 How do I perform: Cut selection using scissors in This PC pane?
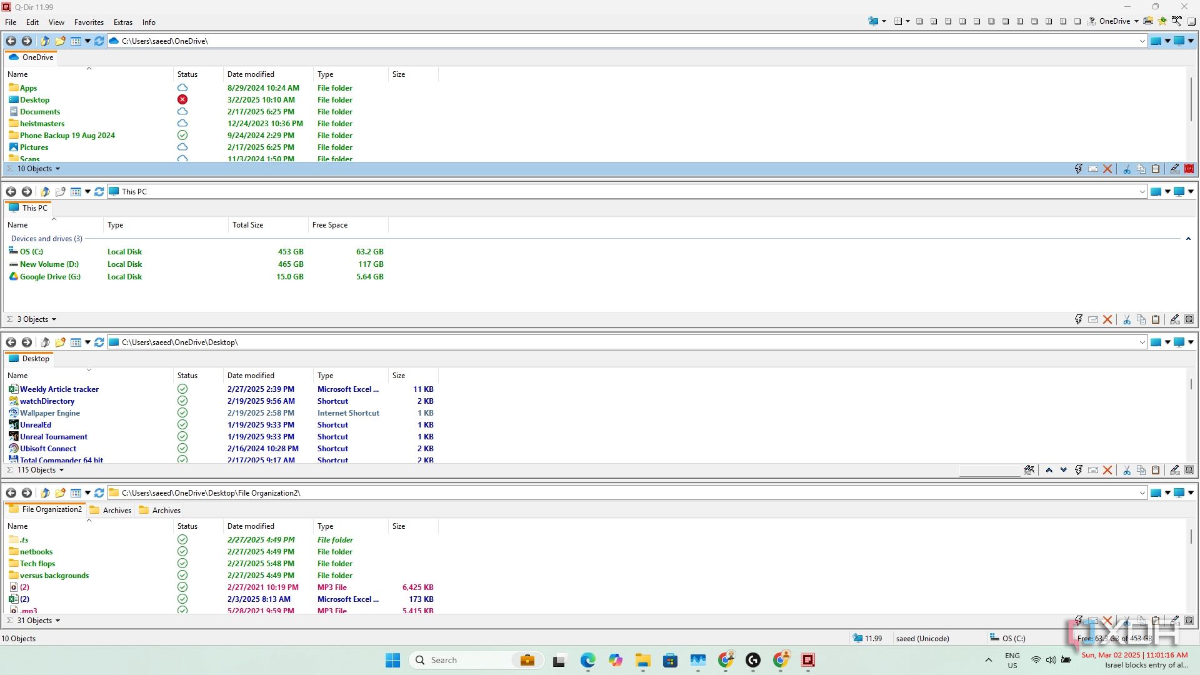[x=1127, y=319]
